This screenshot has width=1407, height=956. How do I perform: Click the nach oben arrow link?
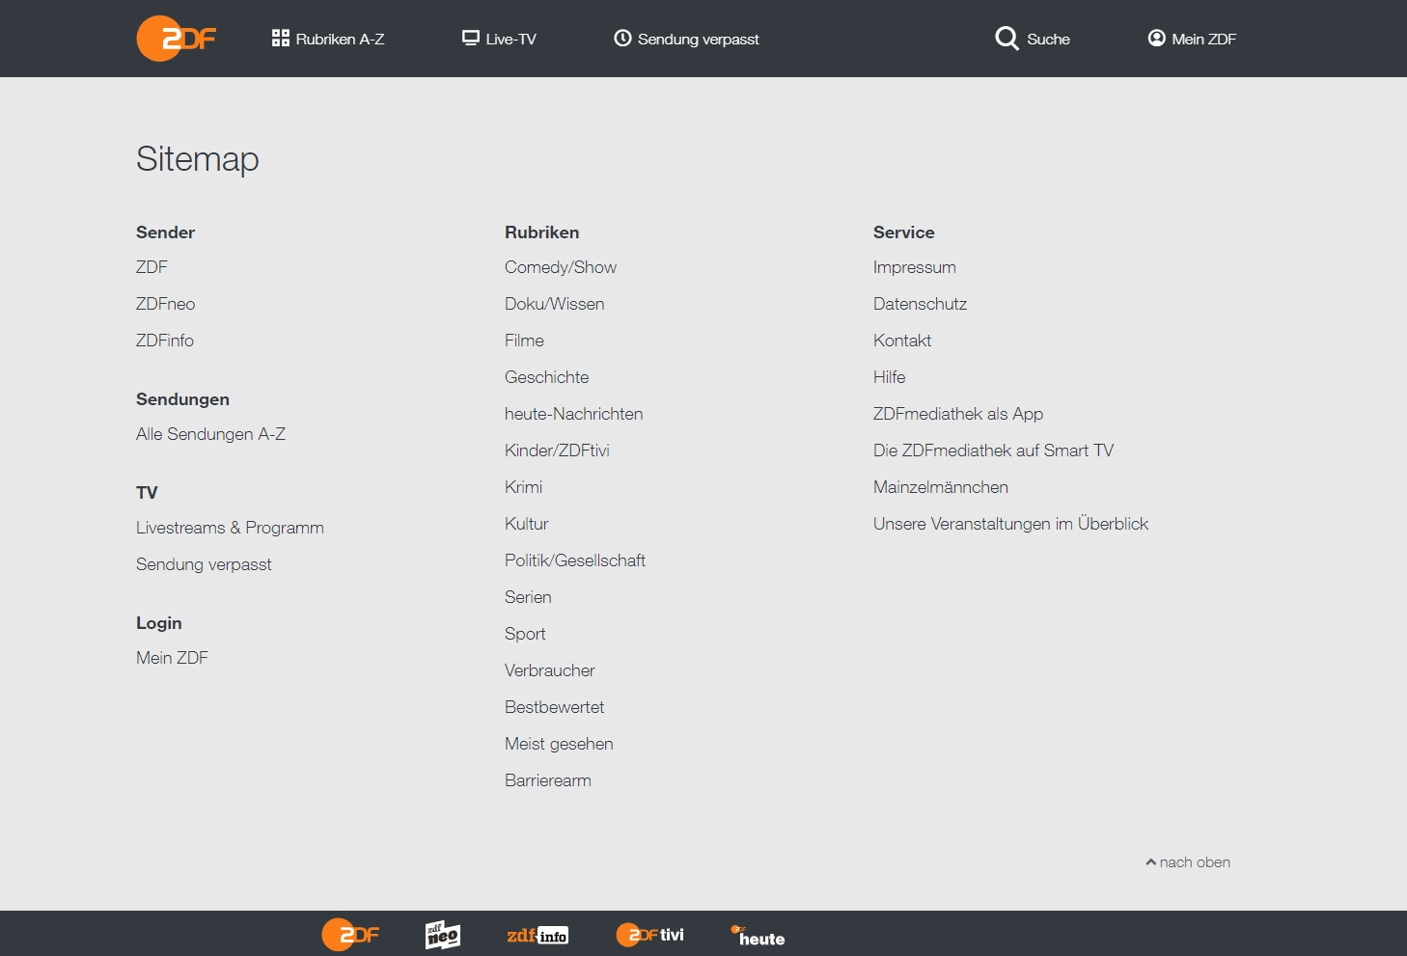point(1188,862)
